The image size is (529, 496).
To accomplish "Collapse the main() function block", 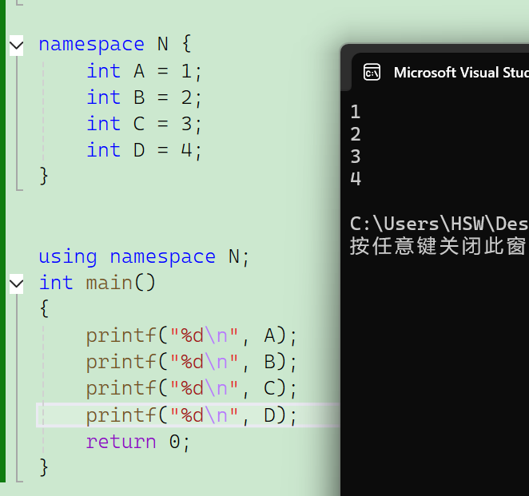I will pos(16,284).
